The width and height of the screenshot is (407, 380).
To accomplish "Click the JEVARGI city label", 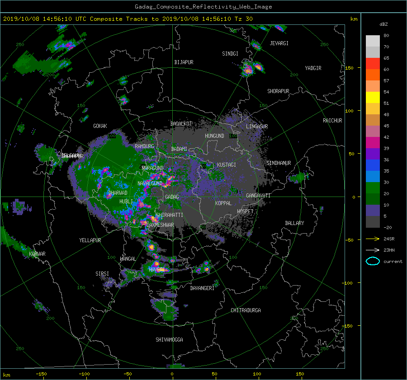I will [x=279, y=43].
